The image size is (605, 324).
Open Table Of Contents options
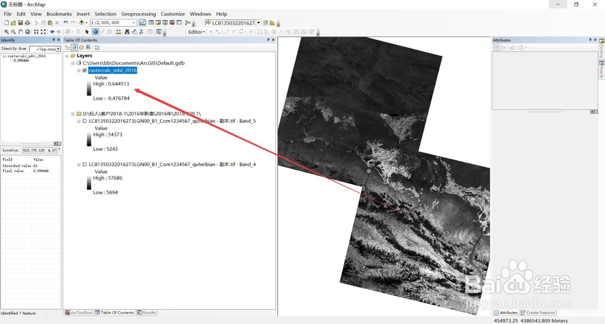coord(97,47)
